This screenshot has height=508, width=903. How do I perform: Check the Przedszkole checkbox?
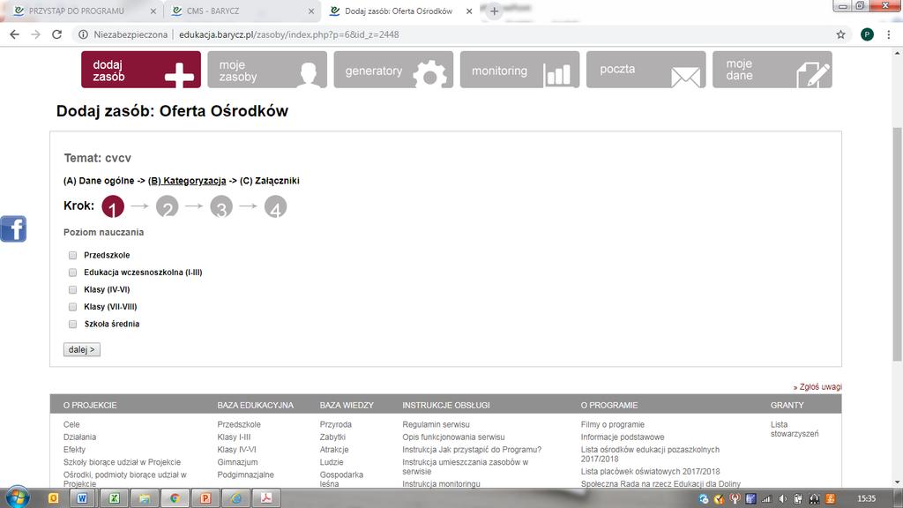pos(72,255)
